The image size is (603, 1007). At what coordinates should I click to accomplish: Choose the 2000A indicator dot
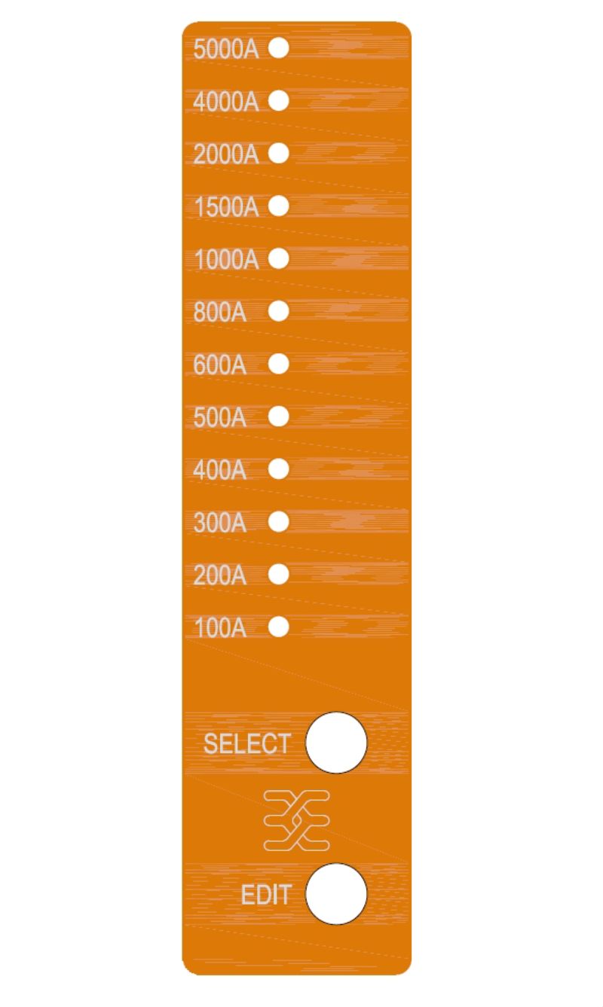pos(279,154)
